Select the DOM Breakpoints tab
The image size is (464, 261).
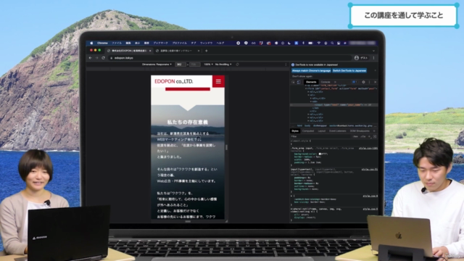pos(360,130)
